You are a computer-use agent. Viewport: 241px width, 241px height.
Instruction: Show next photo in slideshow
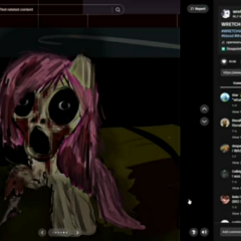[77, 233]
